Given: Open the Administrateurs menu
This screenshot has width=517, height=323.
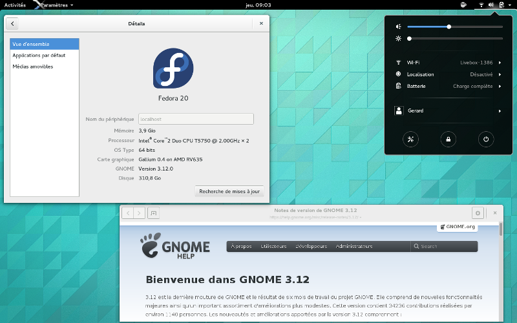Looking at the screenshot, I should (353, 247).
